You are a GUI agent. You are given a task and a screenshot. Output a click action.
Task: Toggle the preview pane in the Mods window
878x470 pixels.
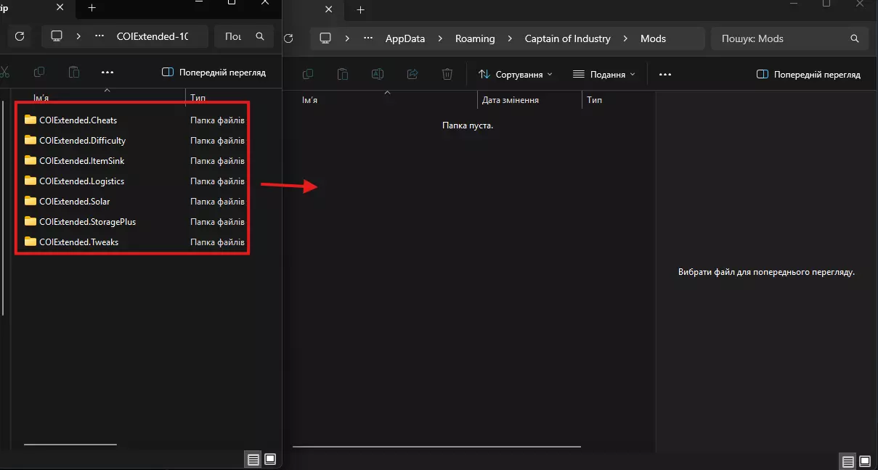pyautogui.click(x=808, y=75)
